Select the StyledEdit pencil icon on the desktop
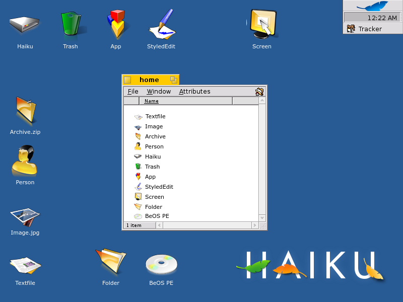 [x=162, y=24]
